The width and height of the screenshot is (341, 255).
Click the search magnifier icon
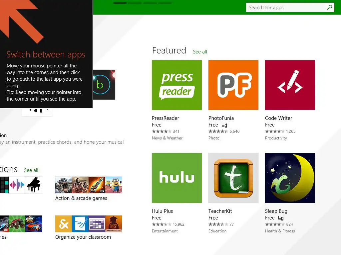[329, 7]
